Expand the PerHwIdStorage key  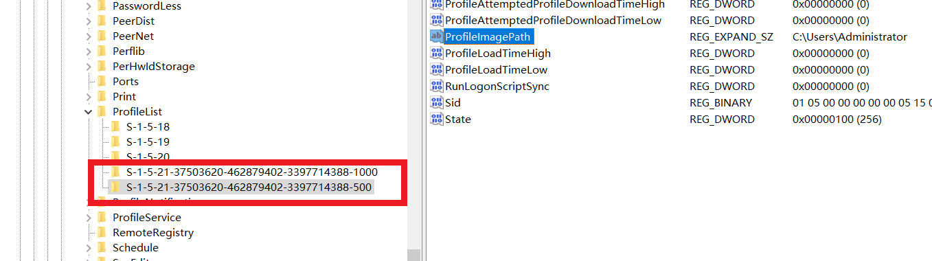pos(89,66)
